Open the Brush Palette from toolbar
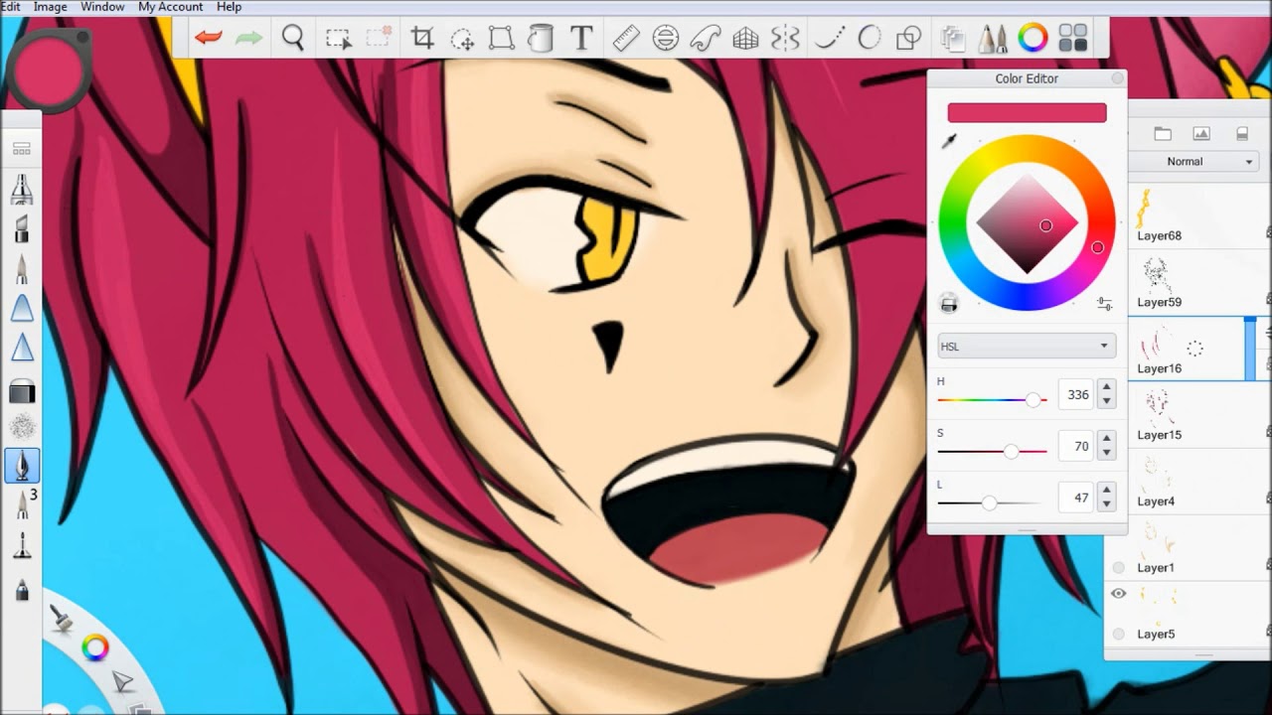The height and width of the screenshot is (715, 1272). (992, 38)
